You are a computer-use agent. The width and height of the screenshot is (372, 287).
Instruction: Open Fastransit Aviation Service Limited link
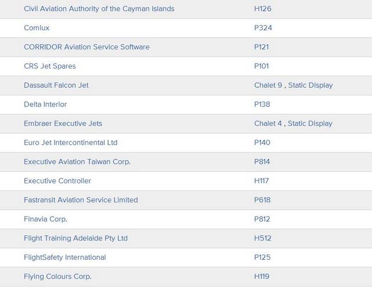(81, 200)
